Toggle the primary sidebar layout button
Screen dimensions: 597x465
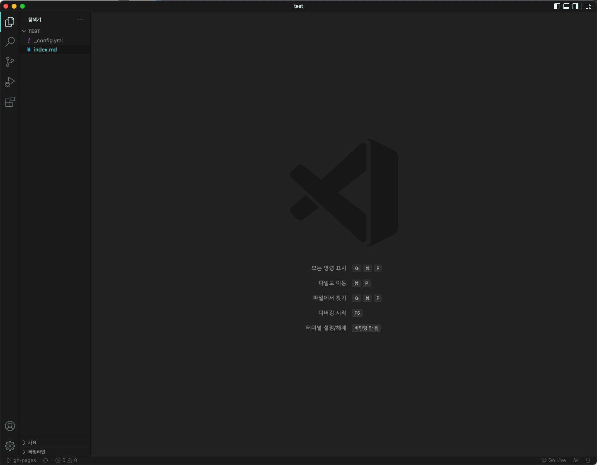[x=557, y=6]
